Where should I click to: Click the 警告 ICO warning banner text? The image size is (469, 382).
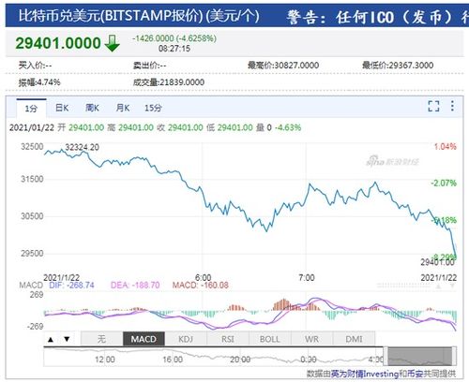pyautogui.click(x=377, y=17)
